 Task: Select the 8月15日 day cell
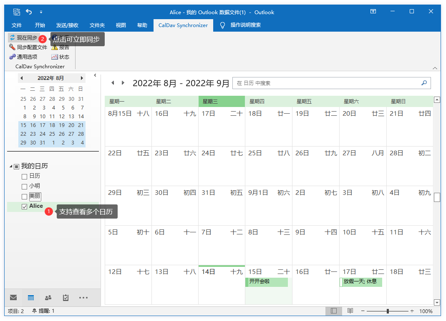pyautogui.click(x=128, y=126)
